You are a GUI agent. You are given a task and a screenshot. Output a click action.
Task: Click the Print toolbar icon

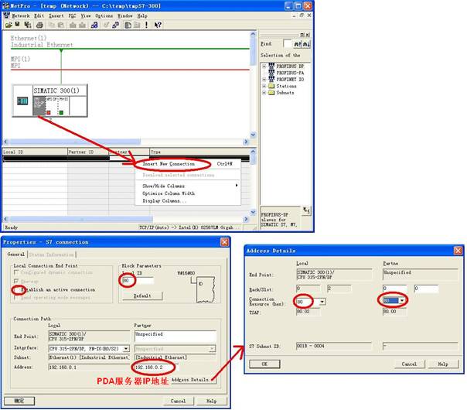[39, 25]
